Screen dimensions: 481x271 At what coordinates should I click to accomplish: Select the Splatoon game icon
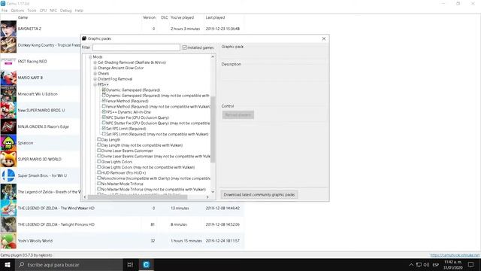tap(8, 142)
